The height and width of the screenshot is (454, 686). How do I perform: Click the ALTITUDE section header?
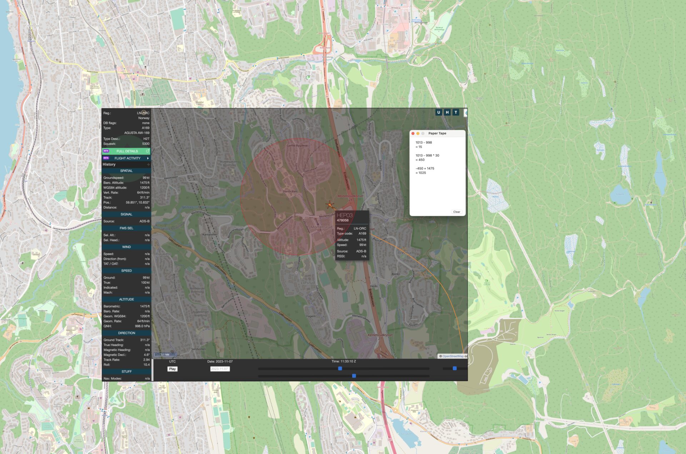[x=126, y=299]
